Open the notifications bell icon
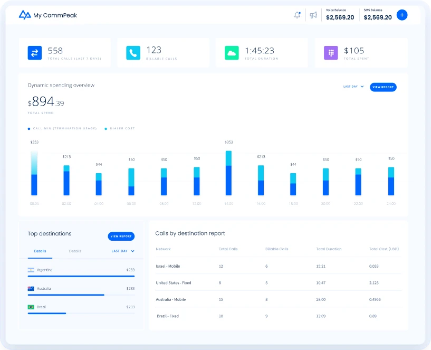 [x=297, y=15]
